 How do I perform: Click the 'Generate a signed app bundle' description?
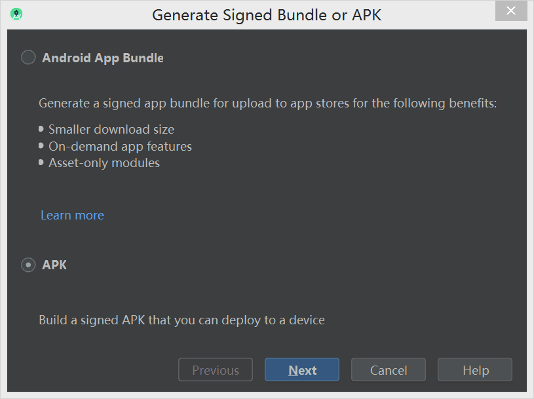(268, 103)
